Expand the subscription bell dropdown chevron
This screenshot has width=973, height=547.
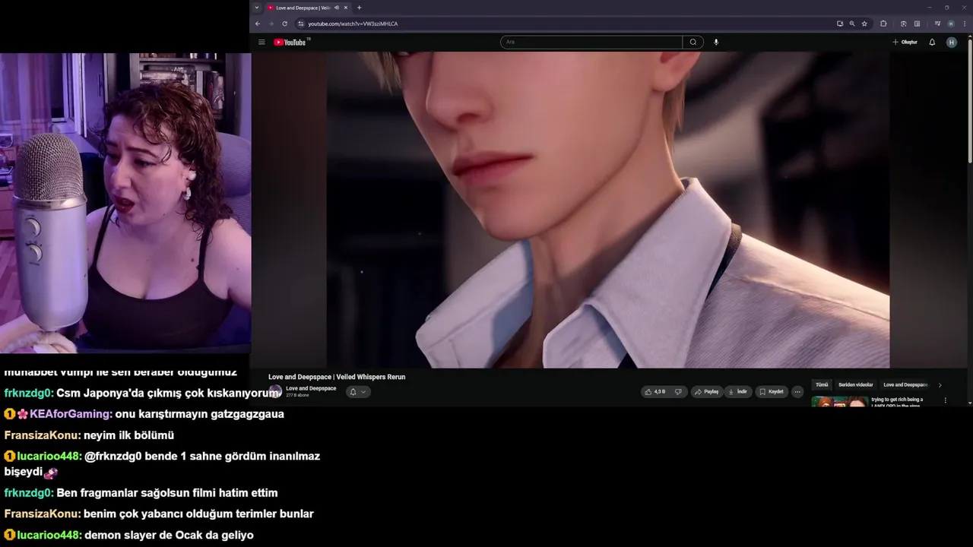[363, 392]
